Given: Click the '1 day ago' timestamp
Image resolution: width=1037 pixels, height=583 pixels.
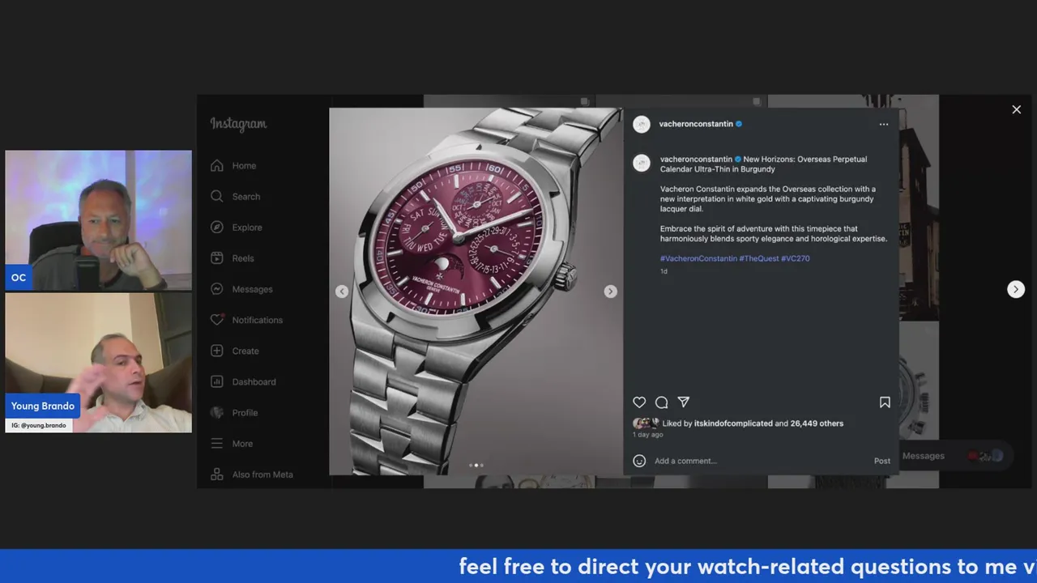Looking at the screenshot, I should tap(648, 435).
